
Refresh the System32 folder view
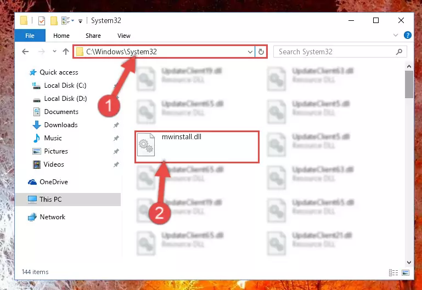point(261,52)
